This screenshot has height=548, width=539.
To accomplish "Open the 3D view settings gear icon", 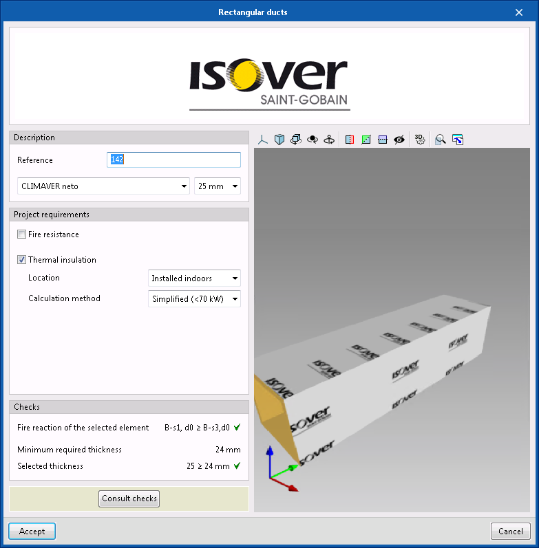I will click(x=420, y=140).
